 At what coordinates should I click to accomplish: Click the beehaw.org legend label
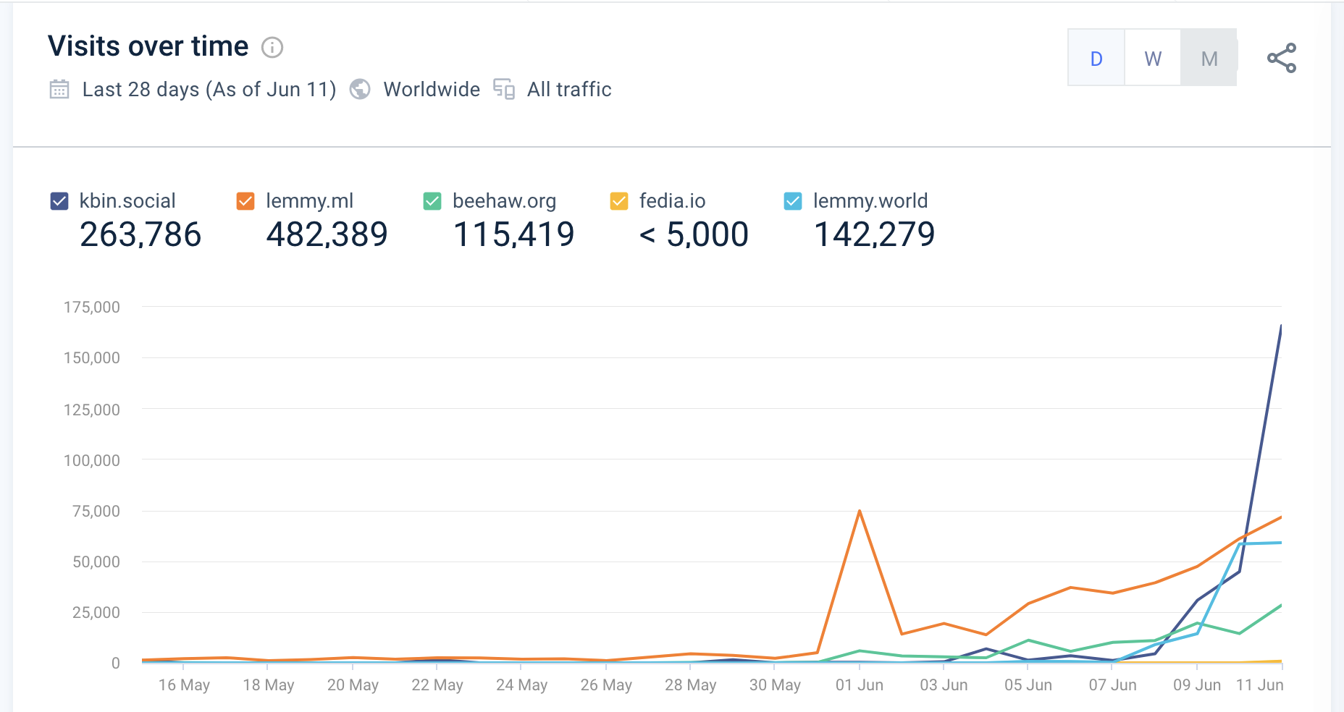504,201
